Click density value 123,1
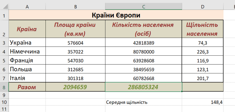This screenshot has width=235, height=112. (x=203, y=69)
